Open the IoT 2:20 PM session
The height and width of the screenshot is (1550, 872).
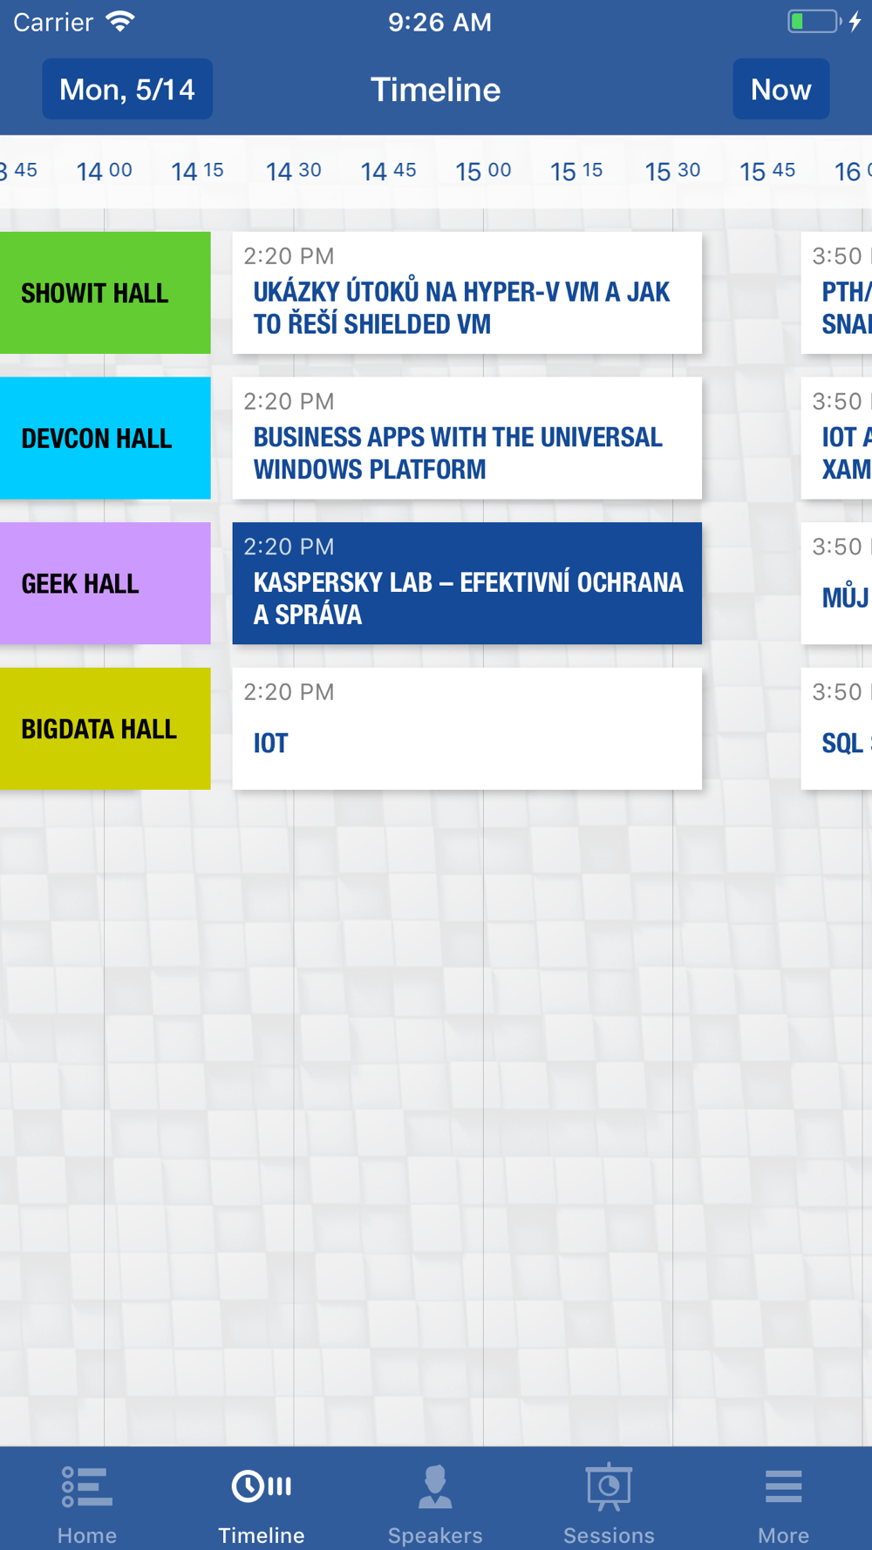point(467,729)
